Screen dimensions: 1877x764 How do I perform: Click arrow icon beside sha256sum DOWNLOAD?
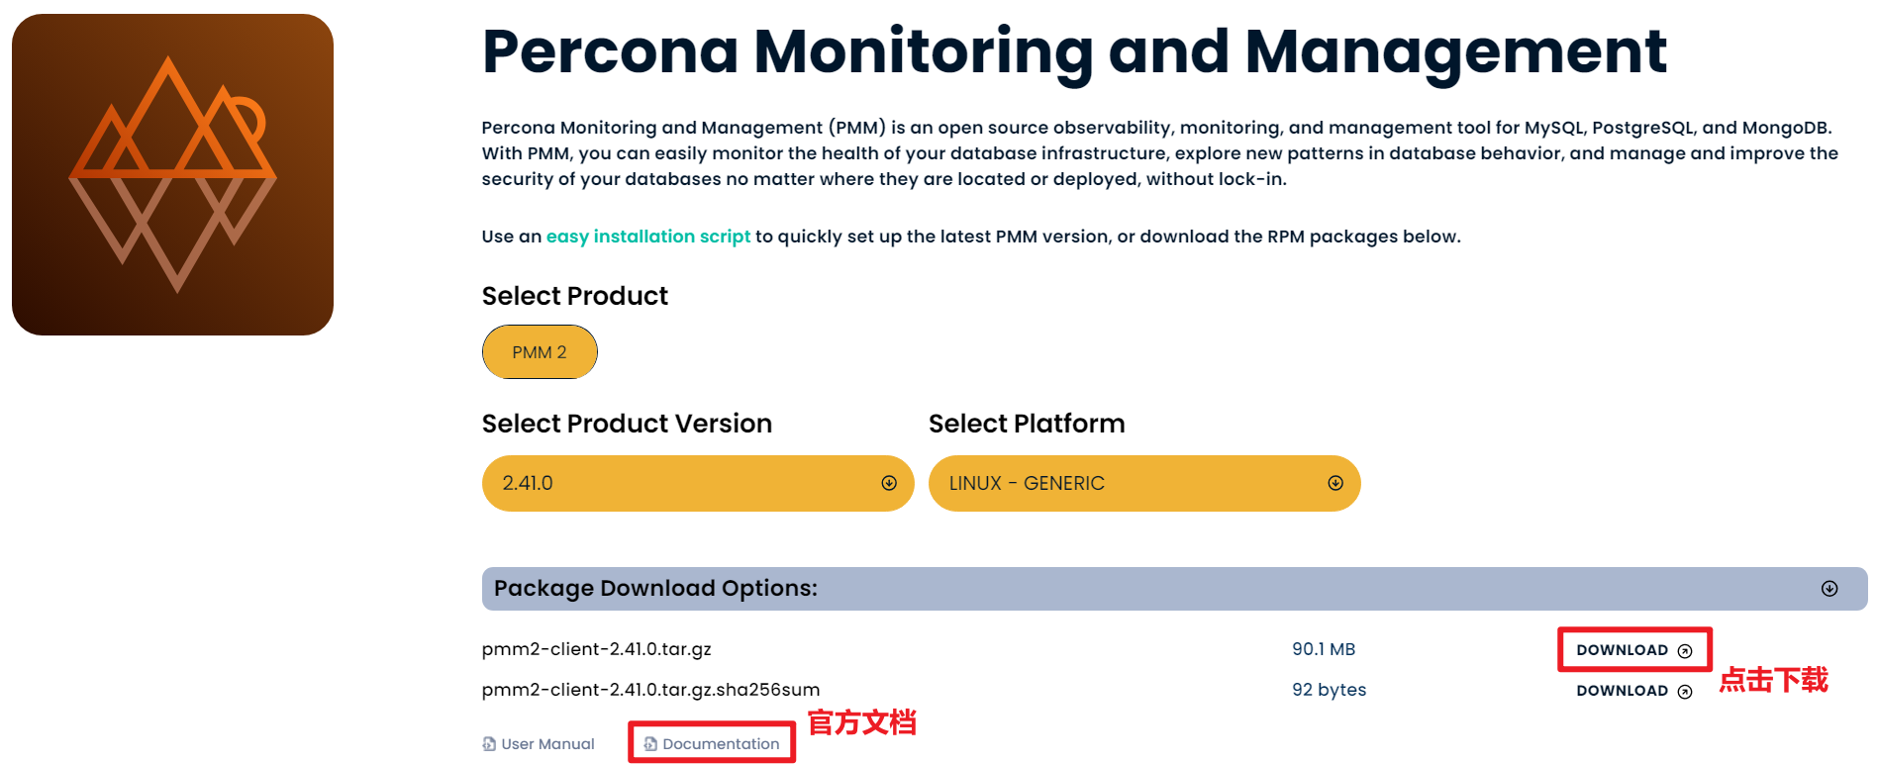tap(1685, 692)
